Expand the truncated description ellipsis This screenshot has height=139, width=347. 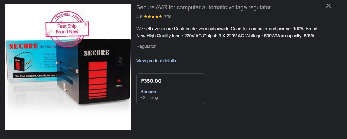click(x=317, y=36)
